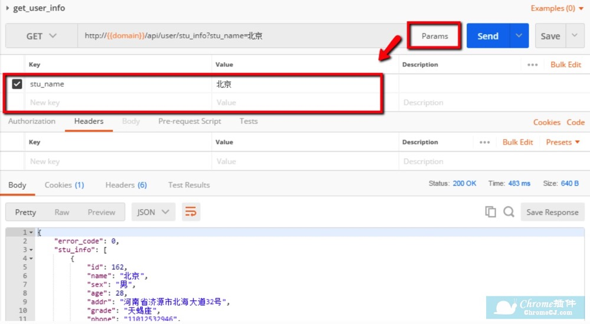Viewport: 590px width, 324px height.
Task: Click the Description field in headers table
Action: click(x=494, y=161)
